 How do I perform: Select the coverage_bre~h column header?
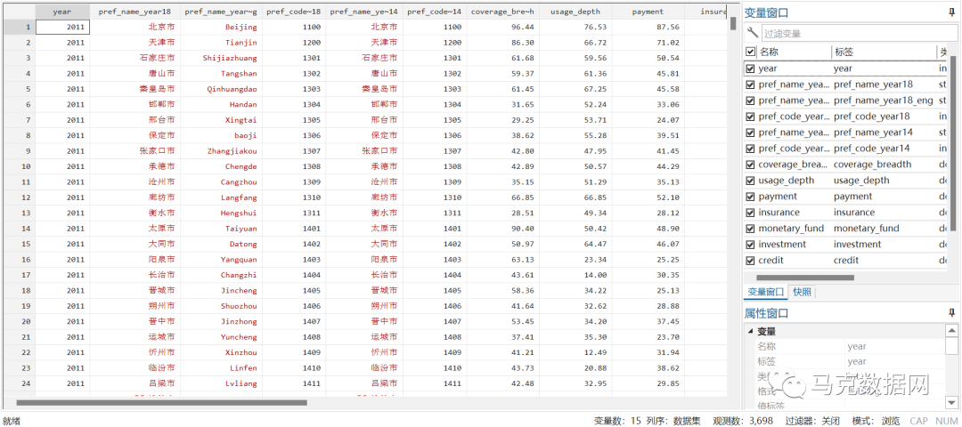502,12
